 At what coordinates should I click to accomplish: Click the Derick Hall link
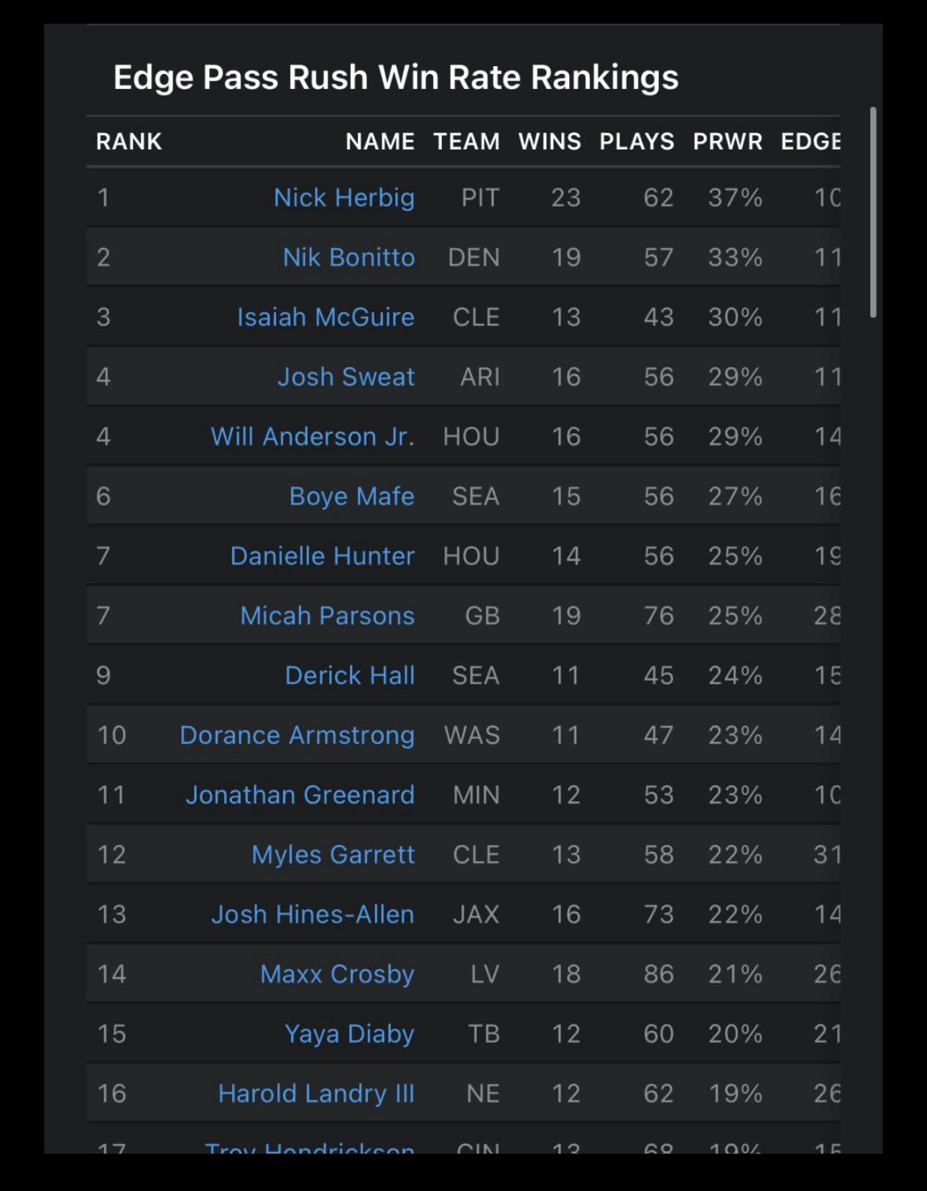point(349,675)
